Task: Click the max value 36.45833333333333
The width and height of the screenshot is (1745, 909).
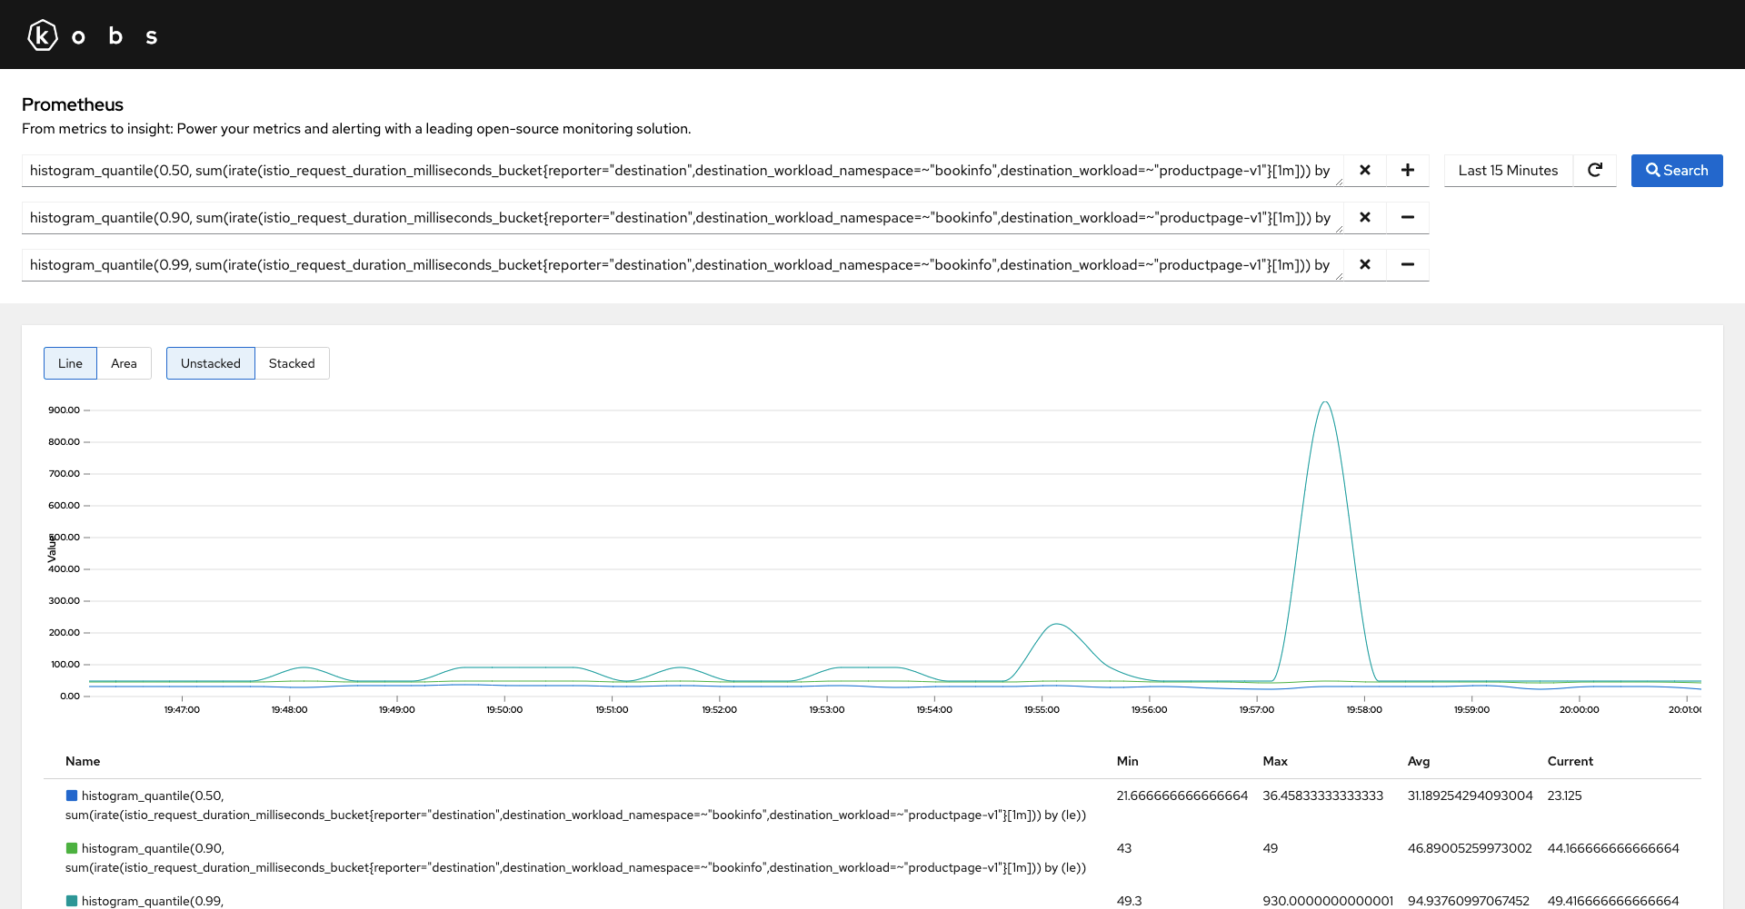Action: [x=1323, y=795]
